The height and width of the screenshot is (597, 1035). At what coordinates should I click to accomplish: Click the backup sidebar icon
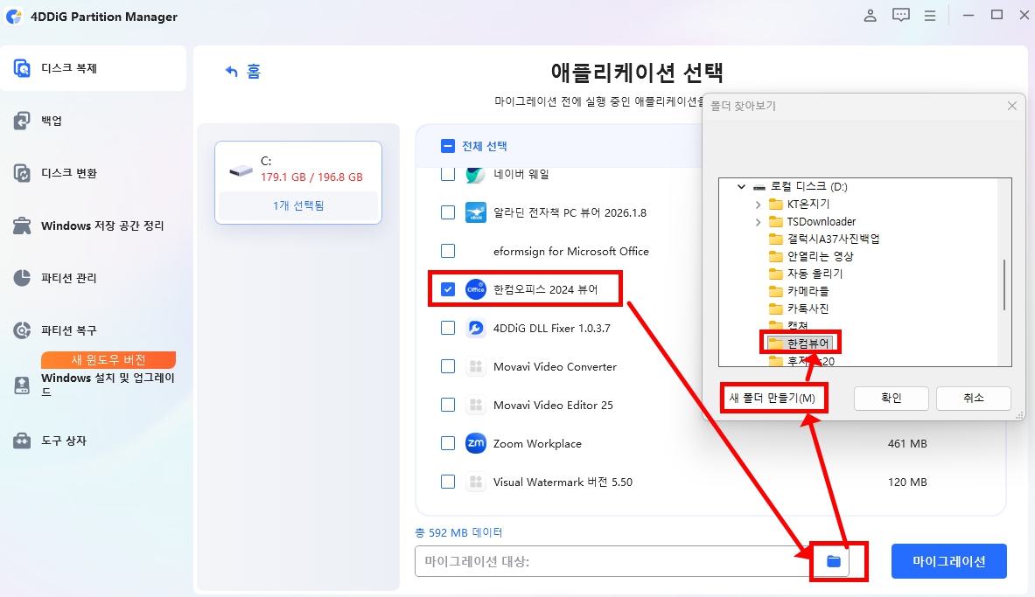[x=22, y=121]
